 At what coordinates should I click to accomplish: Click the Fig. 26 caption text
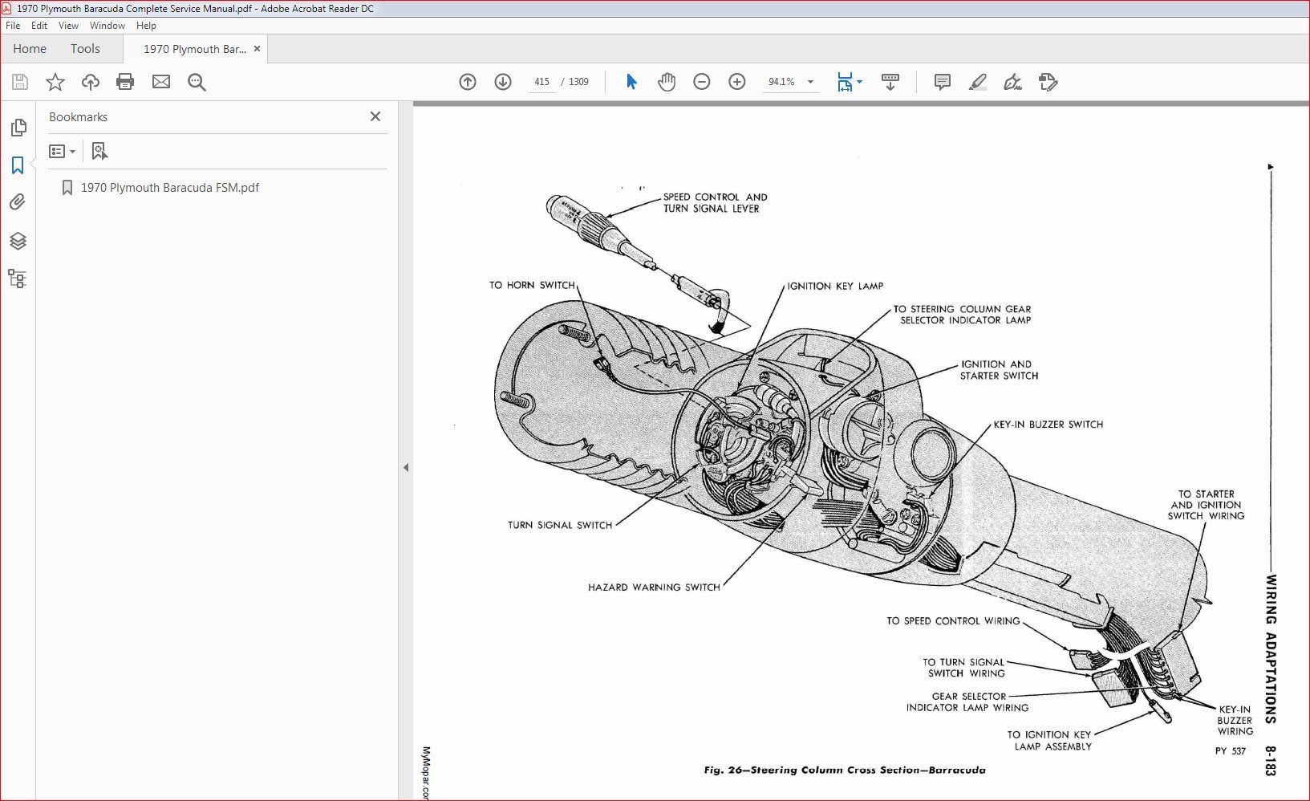click(845, 770)
